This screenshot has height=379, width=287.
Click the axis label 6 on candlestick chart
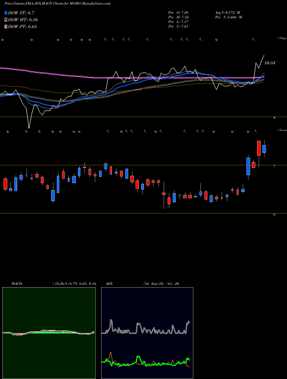click(274, 214)
